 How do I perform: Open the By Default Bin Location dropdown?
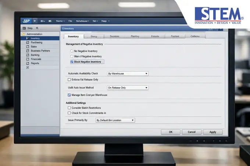[115, 120]
